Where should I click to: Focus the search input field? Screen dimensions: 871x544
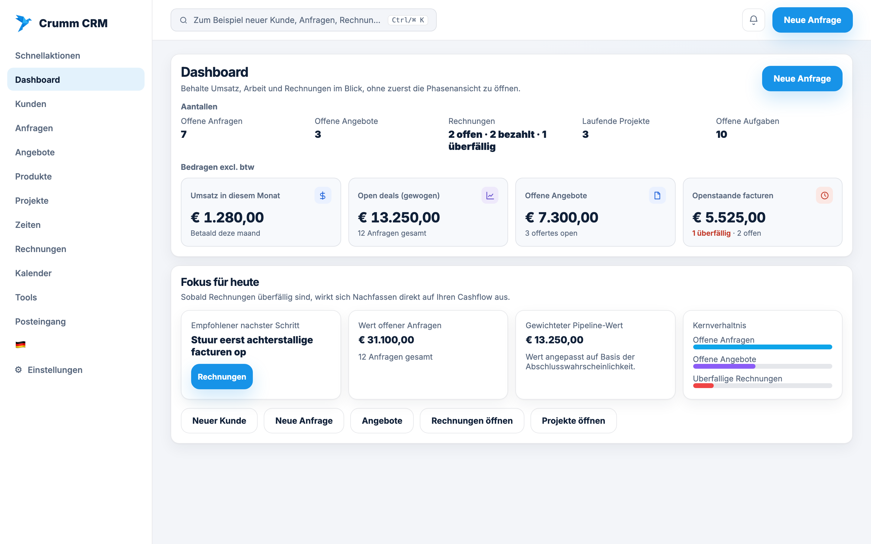303,20
